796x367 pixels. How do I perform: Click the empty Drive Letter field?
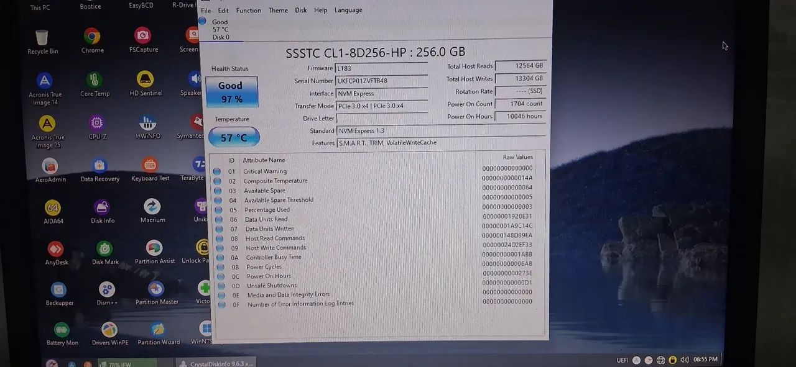[381, 118]
